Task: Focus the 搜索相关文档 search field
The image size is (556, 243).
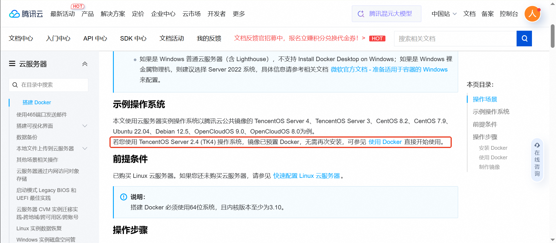Action: (x=455, y=39)
